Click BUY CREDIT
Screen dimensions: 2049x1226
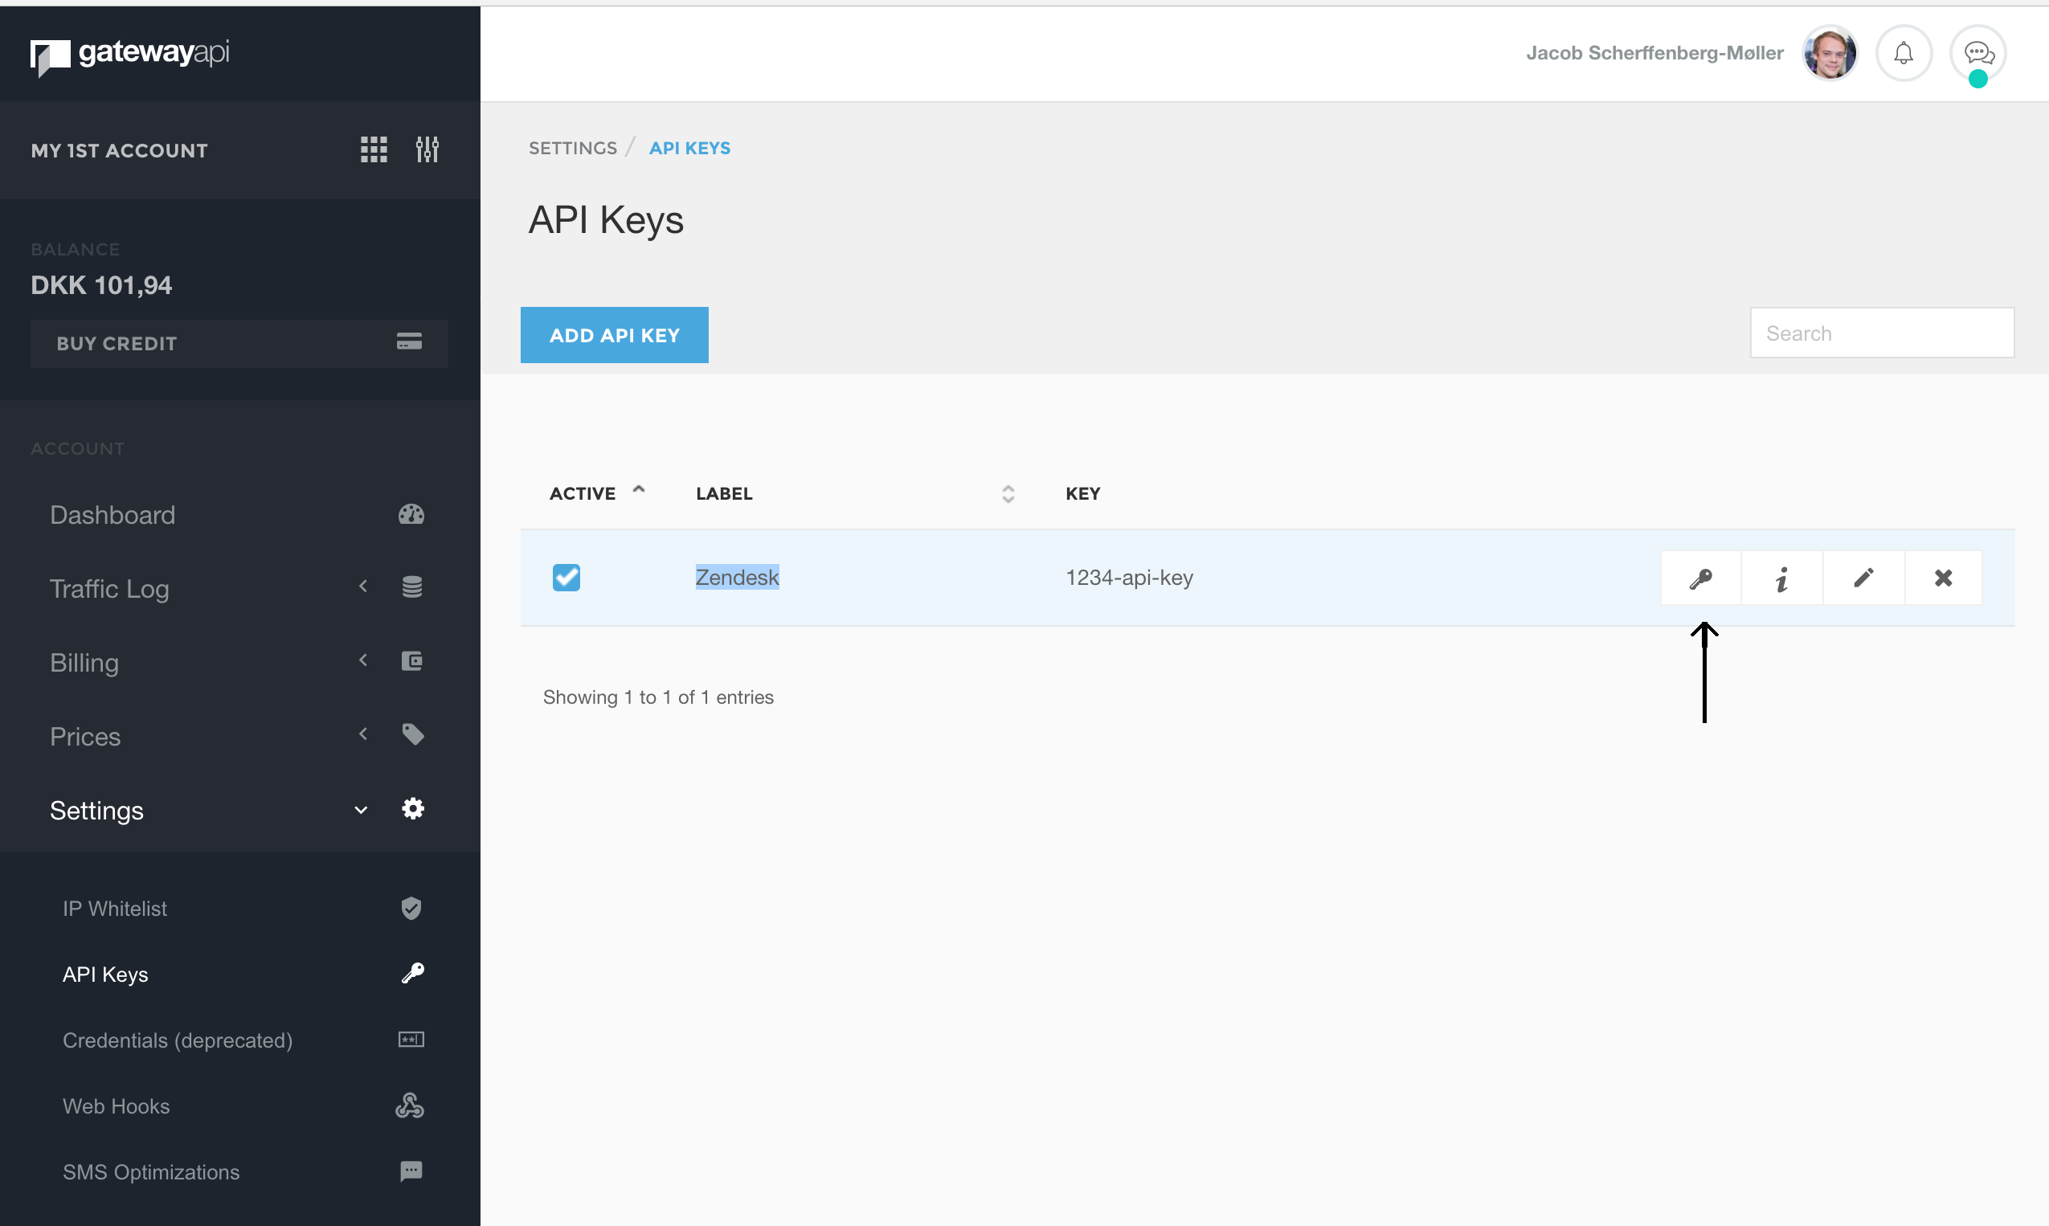coord(117,343)
